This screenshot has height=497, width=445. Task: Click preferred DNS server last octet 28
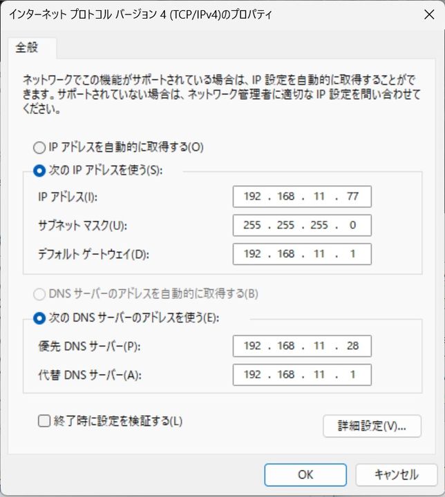(352, 346)
